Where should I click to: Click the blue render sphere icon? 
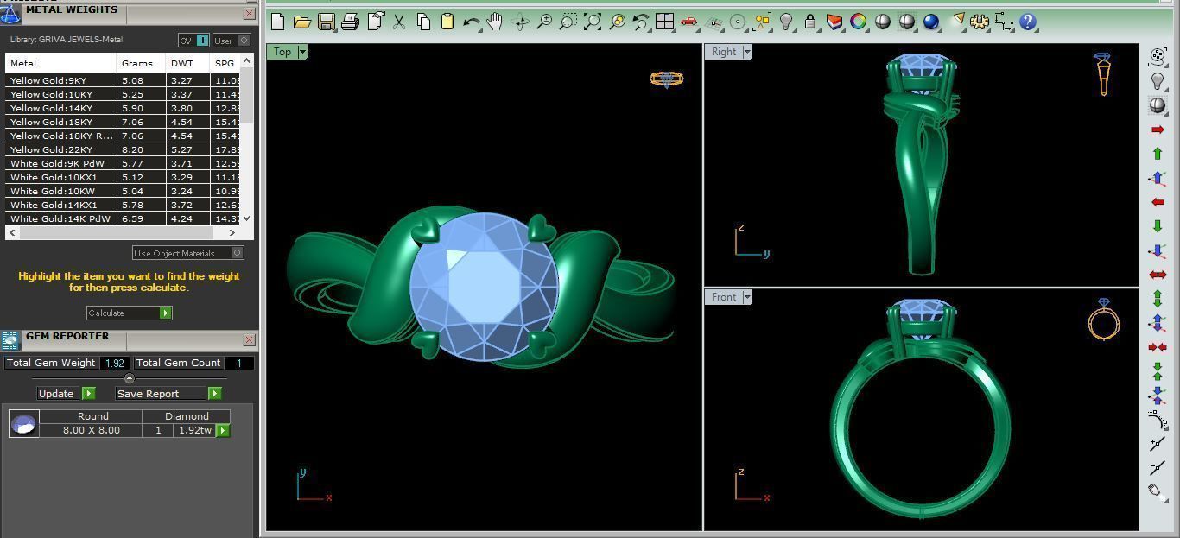[931, 22]
